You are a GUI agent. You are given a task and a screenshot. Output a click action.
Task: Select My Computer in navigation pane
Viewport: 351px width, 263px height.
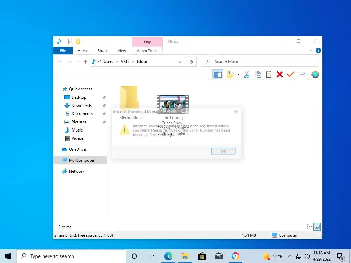[80, 160]
